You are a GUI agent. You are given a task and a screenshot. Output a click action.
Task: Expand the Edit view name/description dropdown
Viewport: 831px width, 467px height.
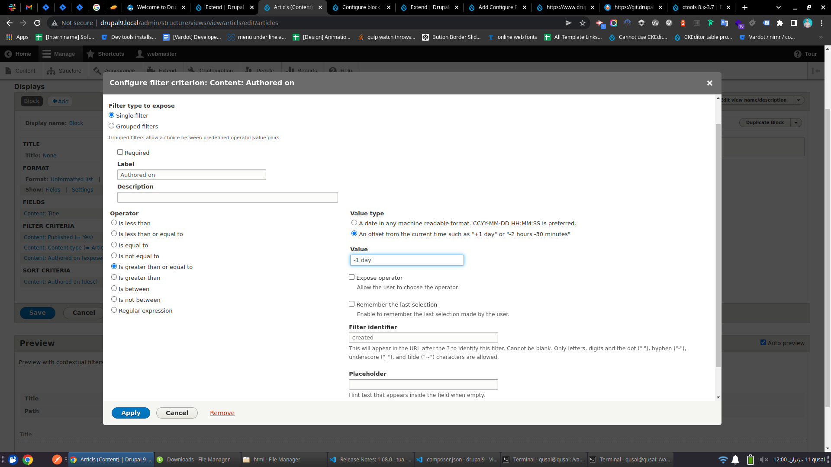(799, 100)
